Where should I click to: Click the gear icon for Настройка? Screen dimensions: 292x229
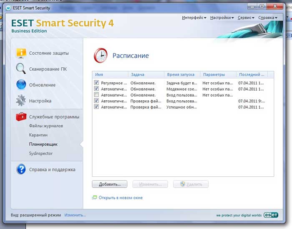click(x=21, y=101)
